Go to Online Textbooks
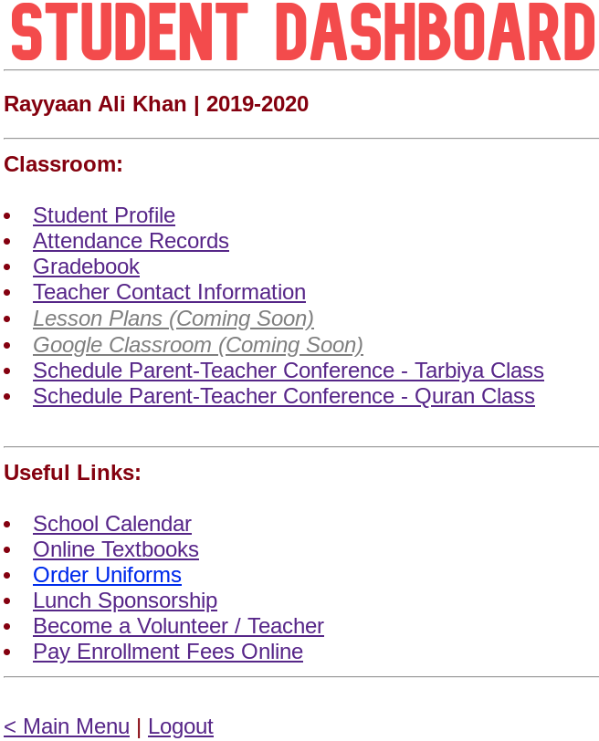This screenshot has width=599, height=741. point(115,549)
